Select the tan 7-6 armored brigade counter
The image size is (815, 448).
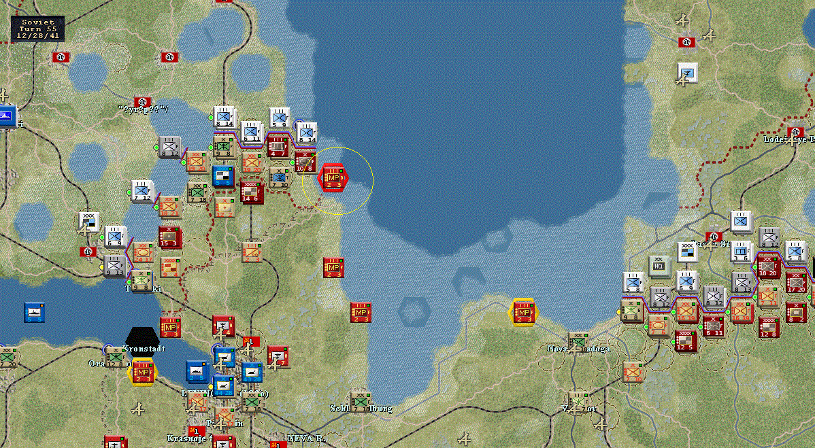tap(659, 326)
